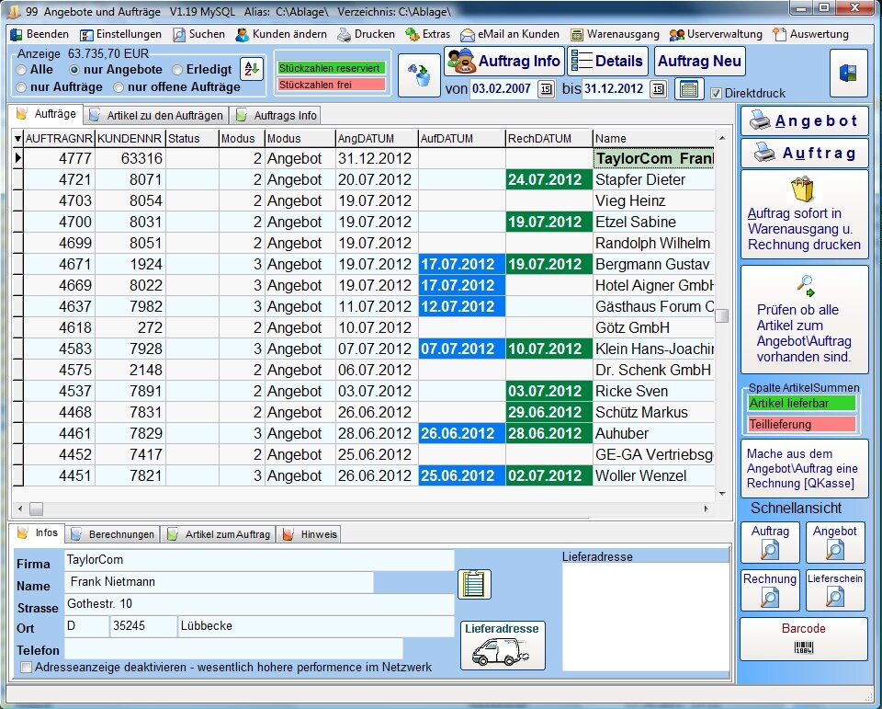The width and height of the screenshot is (882, 709).
Task: Click the 'Auftrag Neu' button
Action: point(699,62)
